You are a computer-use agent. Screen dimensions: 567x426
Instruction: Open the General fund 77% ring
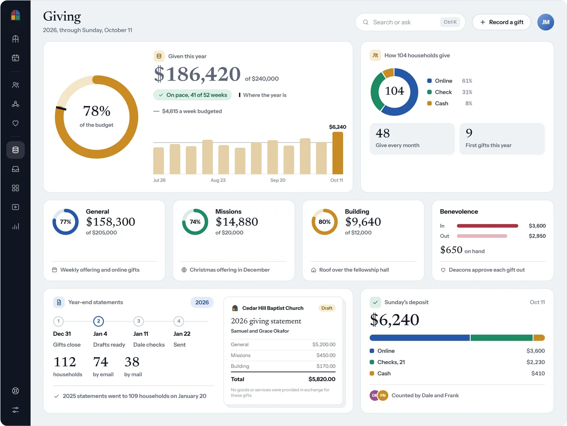(x=66, y=222)
